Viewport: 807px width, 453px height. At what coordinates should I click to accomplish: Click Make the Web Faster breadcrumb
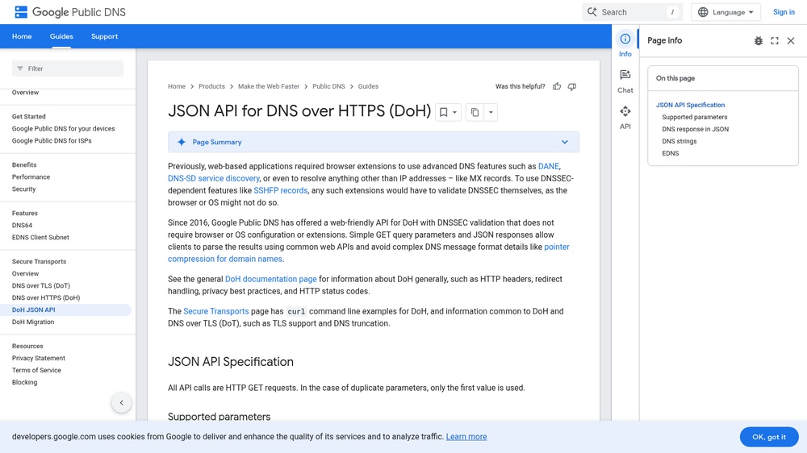click(269, 86)
